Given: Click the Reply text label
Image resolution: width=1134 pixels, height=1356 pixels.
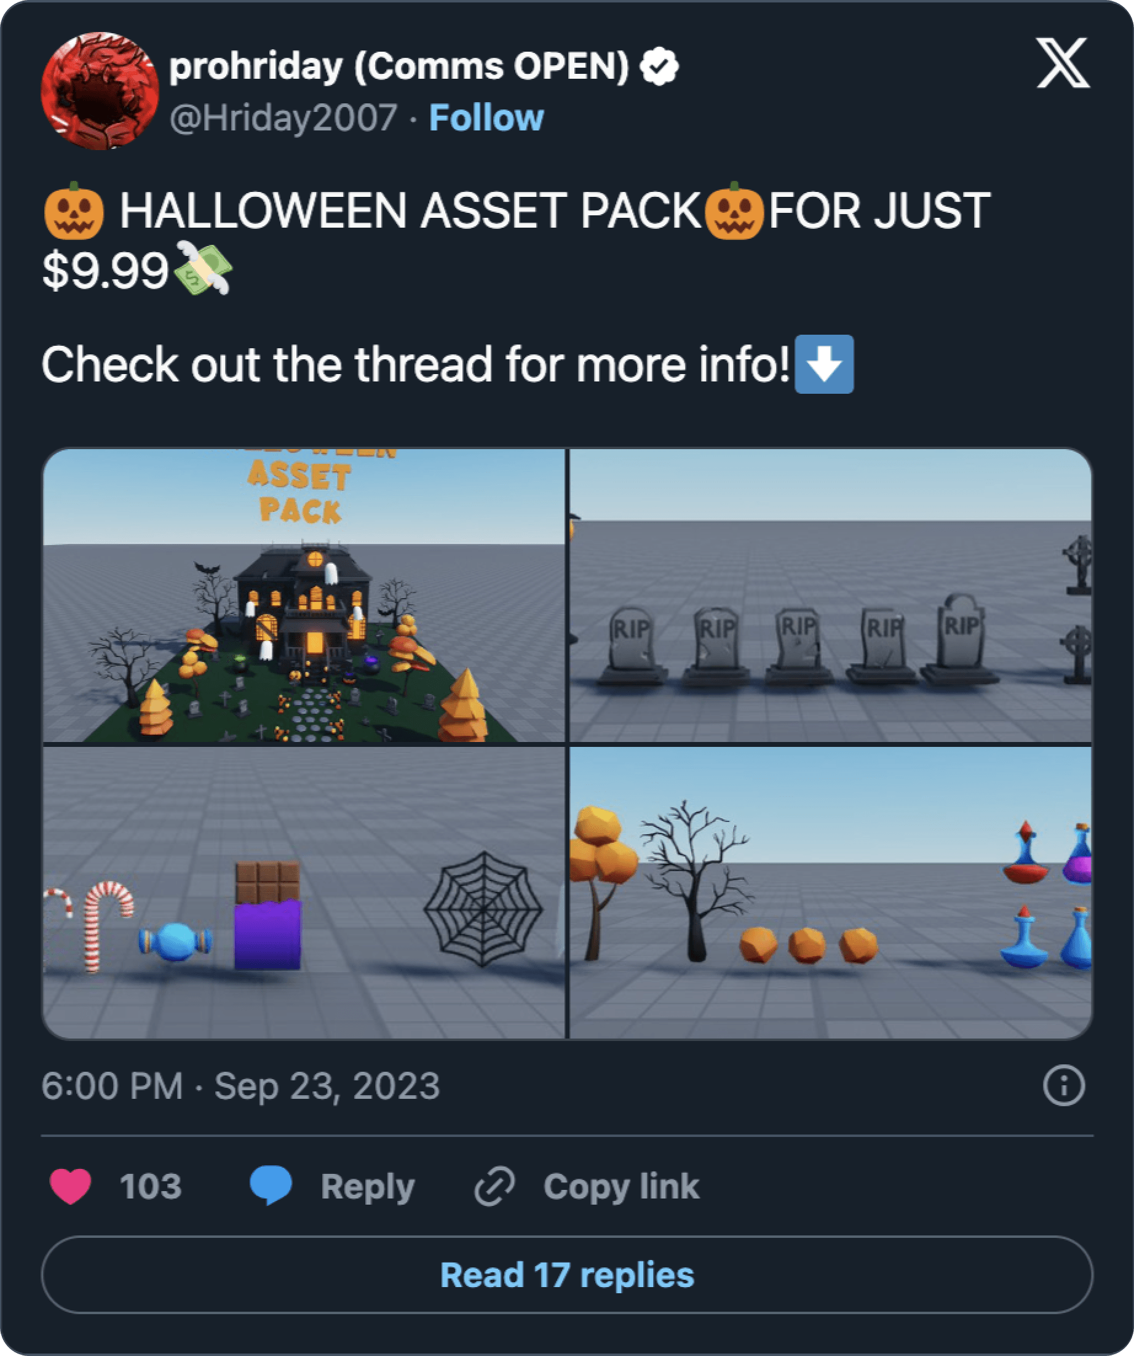Looking at the screenshot, I should click(x=368, y=1187).
